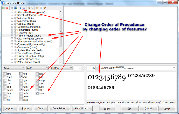Image resolution: width=179 pixels, height=114 pixels.
Task: Click the feature tree scrollbar up arrow
Action: 60,12
